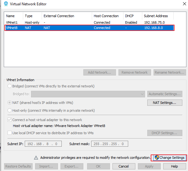Enable Use local DHCP service checkbox

point(9,133)
